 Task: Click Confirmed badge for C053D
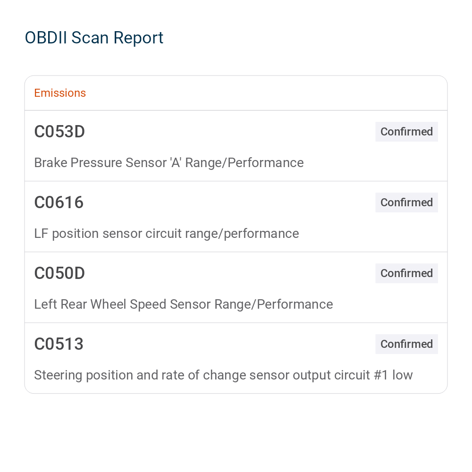coord(406,132)
